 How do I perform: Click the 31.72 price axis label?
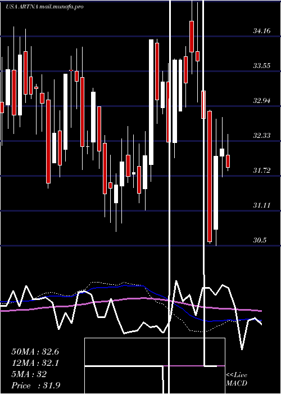click(x=262, y=171)
